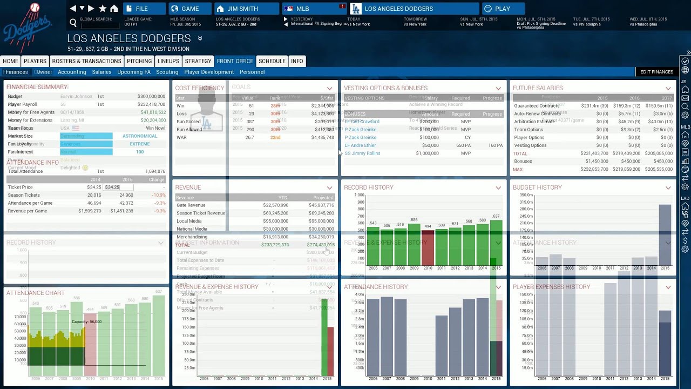Go forward with the right navigation arrow
Viewport: 691px width, 389px height.
(x=91, y=9)
